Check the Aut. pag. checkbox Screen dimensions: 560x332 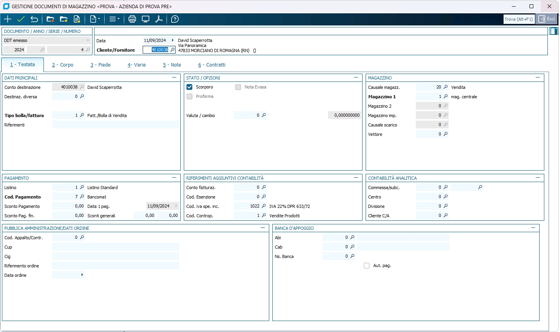[x=367, y=265]
